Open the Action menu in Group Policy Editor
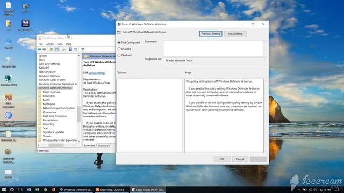The width and height of the screenshot is (344, 193). click(50, 44)
